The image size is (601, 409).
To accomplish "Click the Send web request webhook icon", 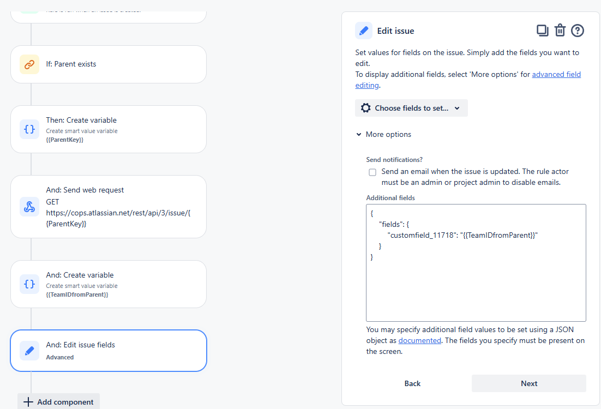I will 29,207.
